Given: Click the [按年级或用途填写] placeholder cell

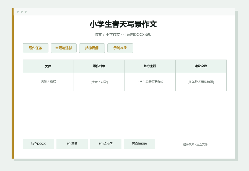Looking at the screenshot, I should click(201, 82).
